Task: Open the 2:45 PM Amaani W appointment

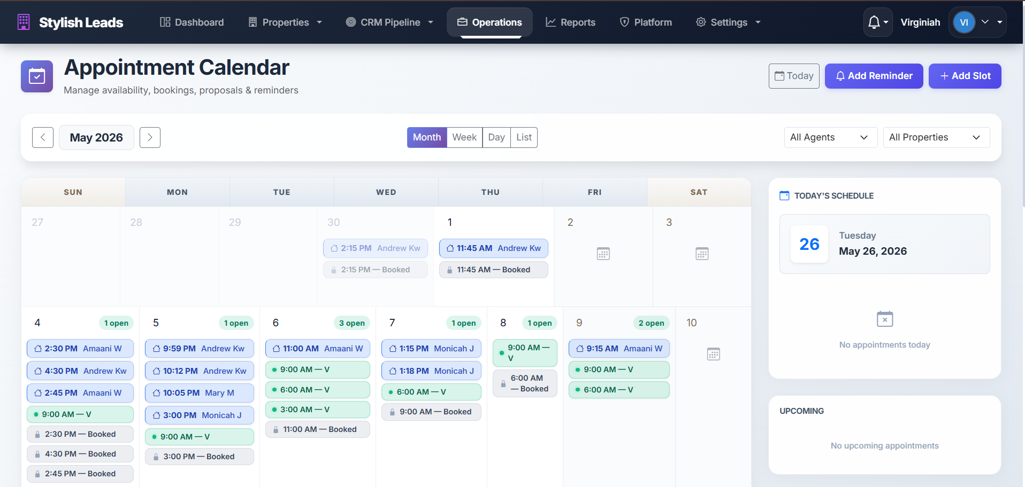Action: click(80, 393)
